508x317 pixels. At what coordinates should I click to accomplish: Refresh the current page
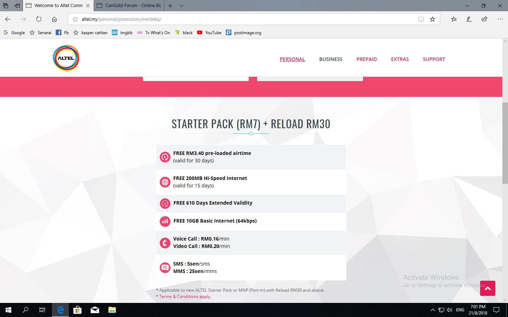pyautogui.click(x=39, y=19)
